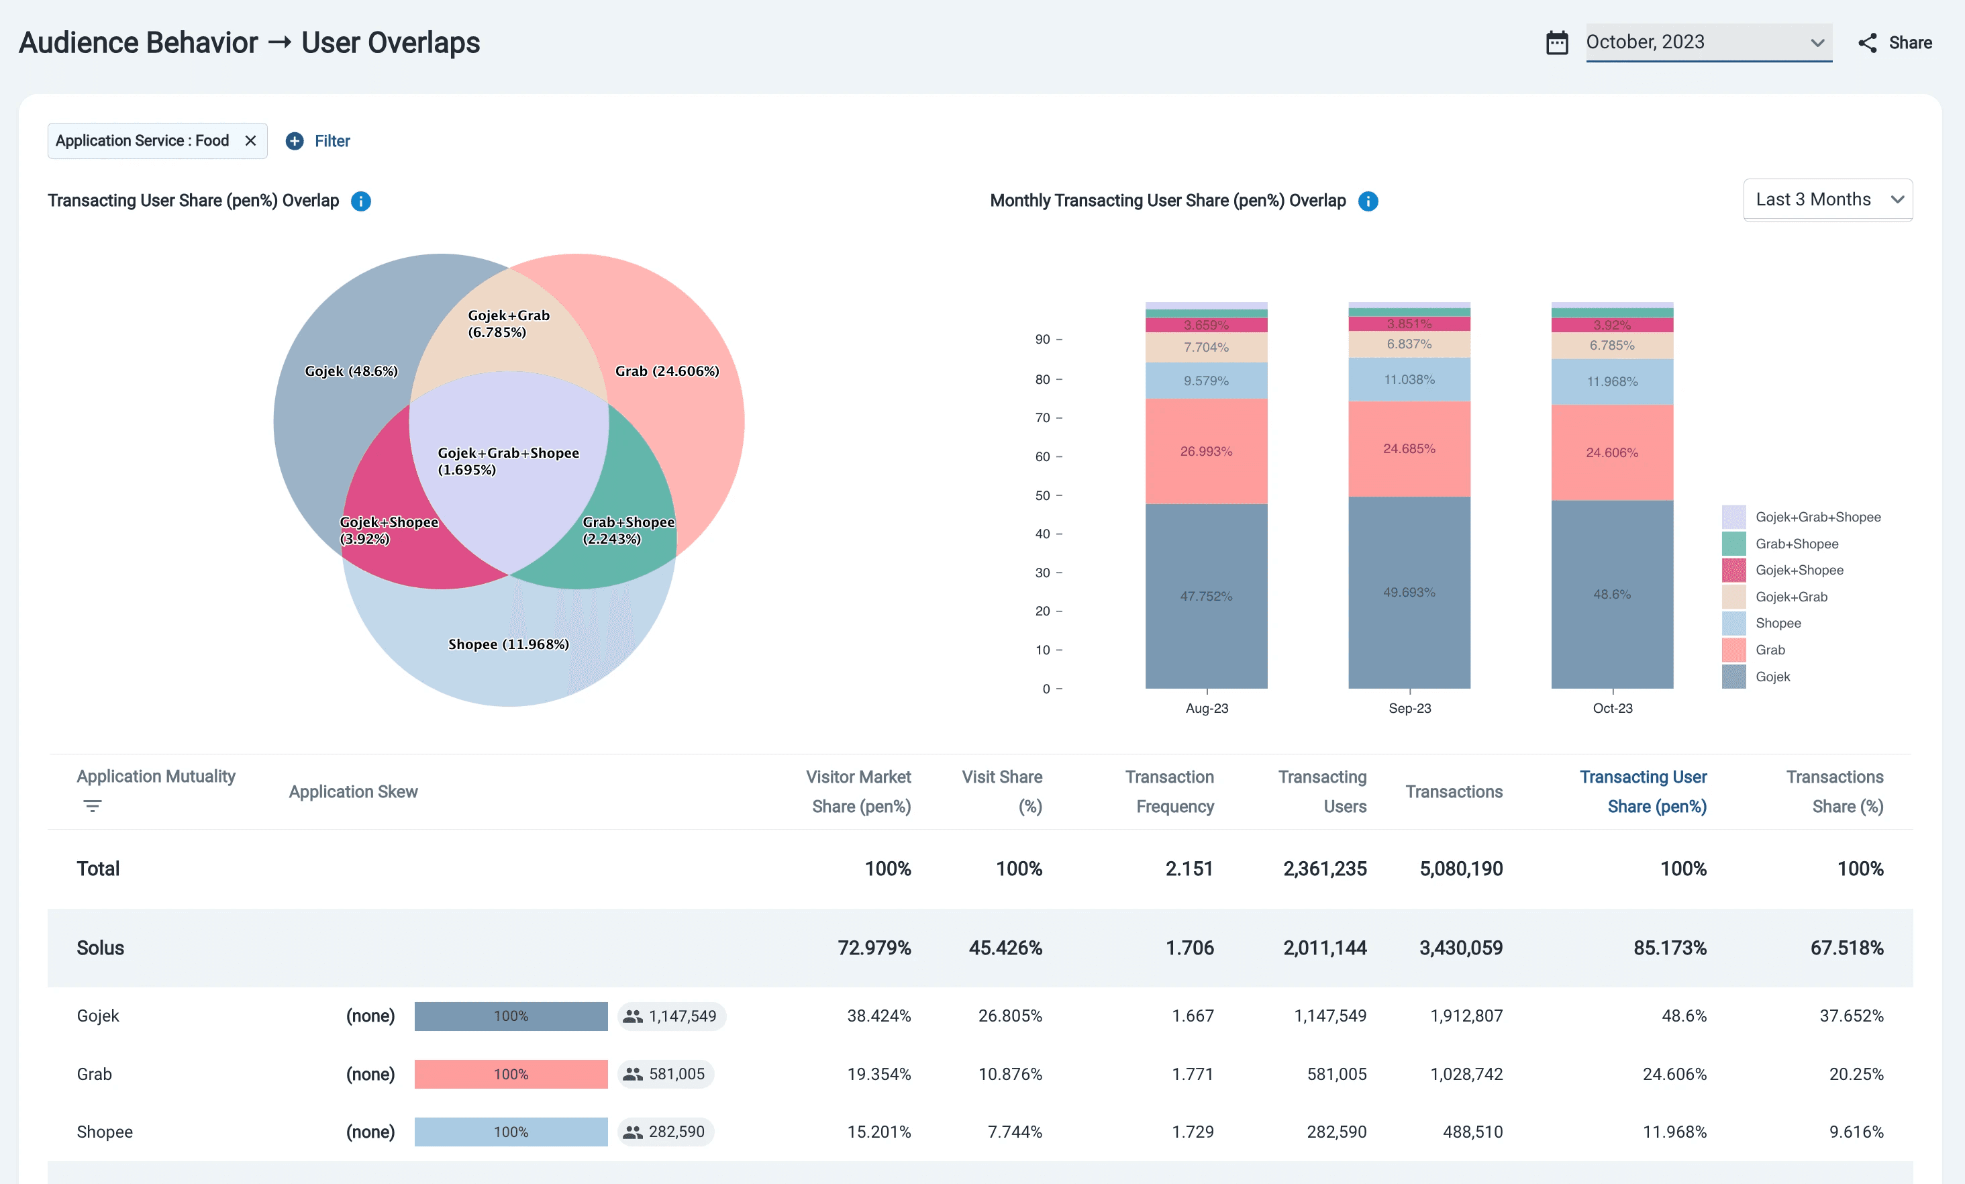Click the Application Mutuality filter icon
This screenshot has height=1184, width=1965.
coord(93,806)
